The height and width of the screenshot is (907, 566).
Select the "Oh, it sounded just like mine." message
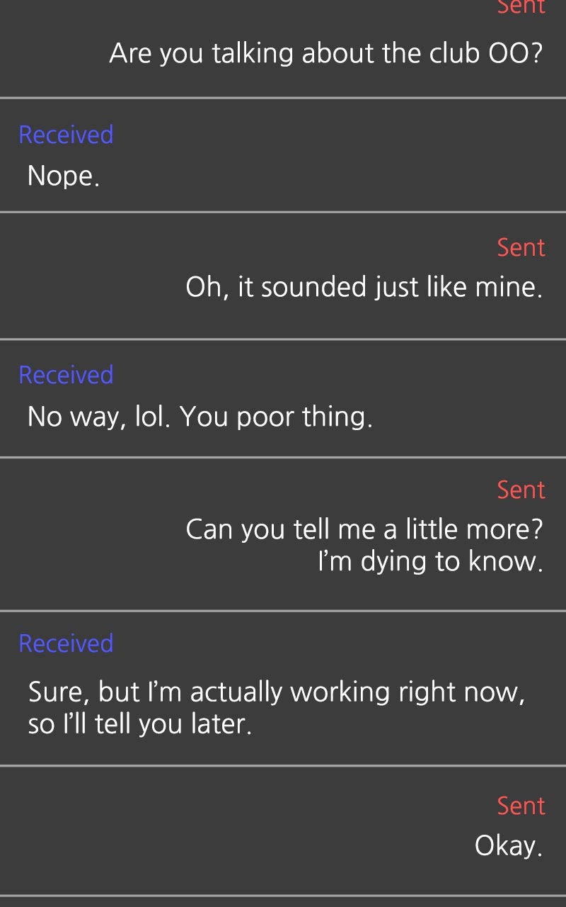(x=364, y=288)
